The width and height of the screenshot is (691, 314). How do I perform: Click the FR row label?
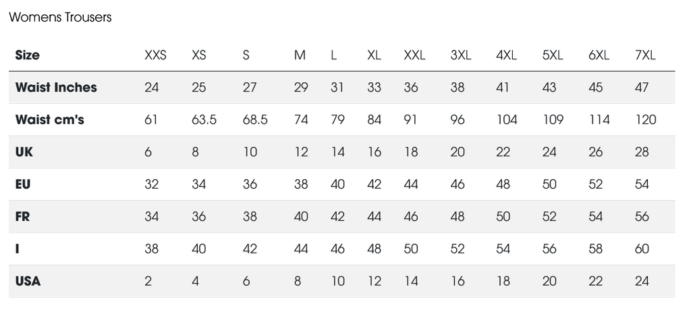point(24,217)
